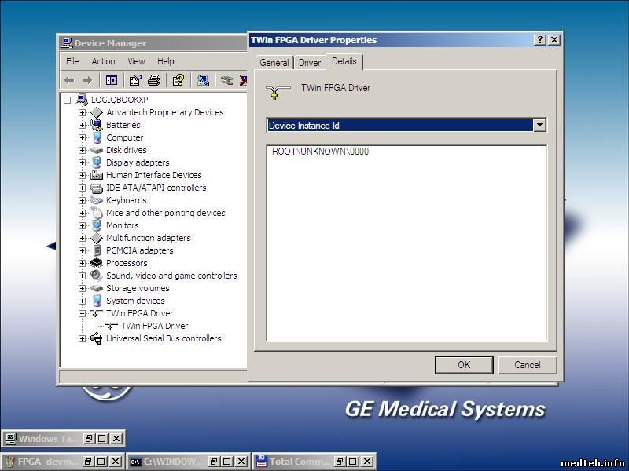Expand the Advantech Proprietary Devices node
Viewport: 629px width, 471px height.
point(82,112)
